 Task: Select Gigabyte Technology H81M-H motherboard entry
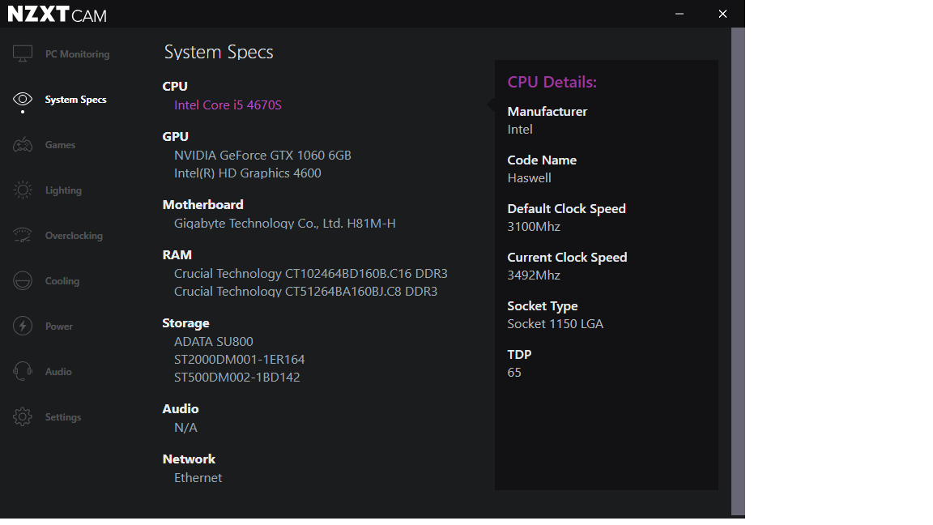tap(285, 224)
